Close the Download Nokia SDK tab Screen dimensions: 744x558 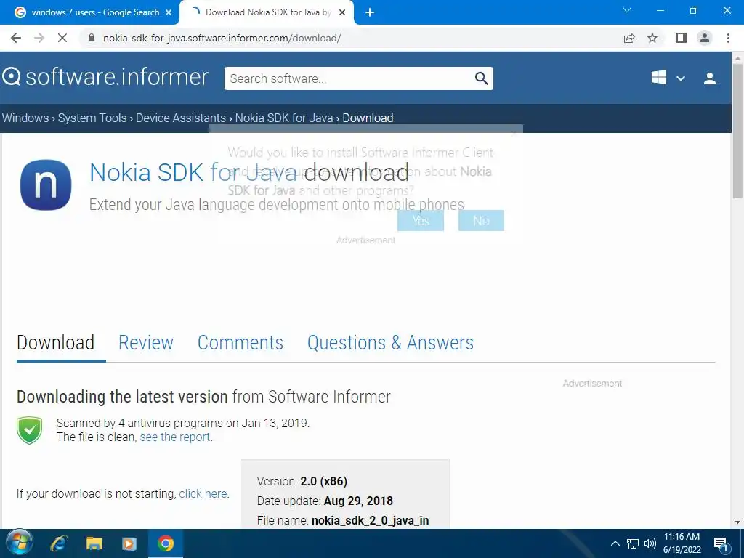click(342, 12)
